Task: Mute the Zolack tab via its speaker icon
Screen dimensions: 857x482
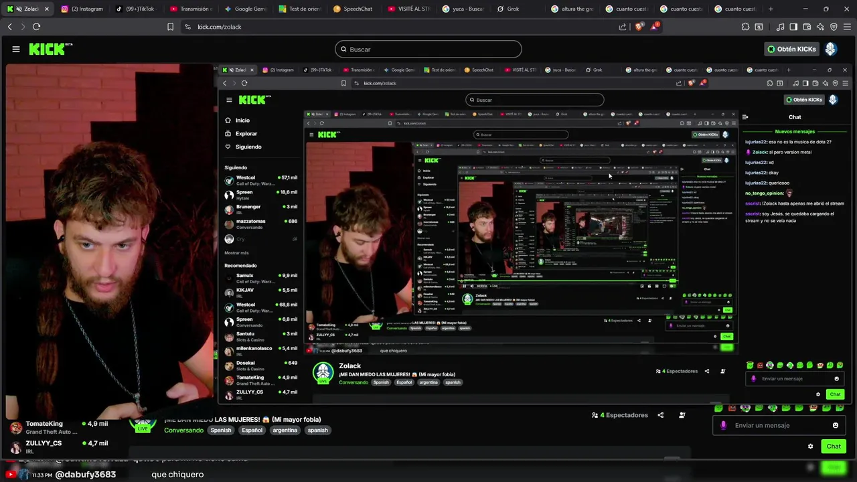Action: 18,9
